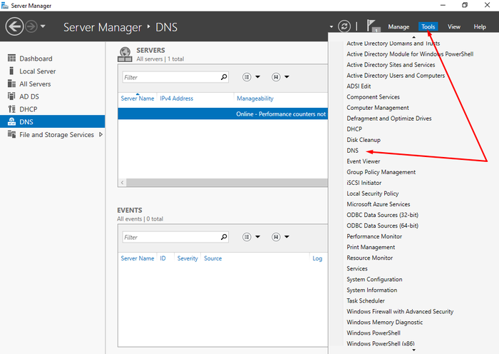The height and width of the screenshot is (354, 499).
Task: Click the back navigation arrow
Action: tap(14, 26)
